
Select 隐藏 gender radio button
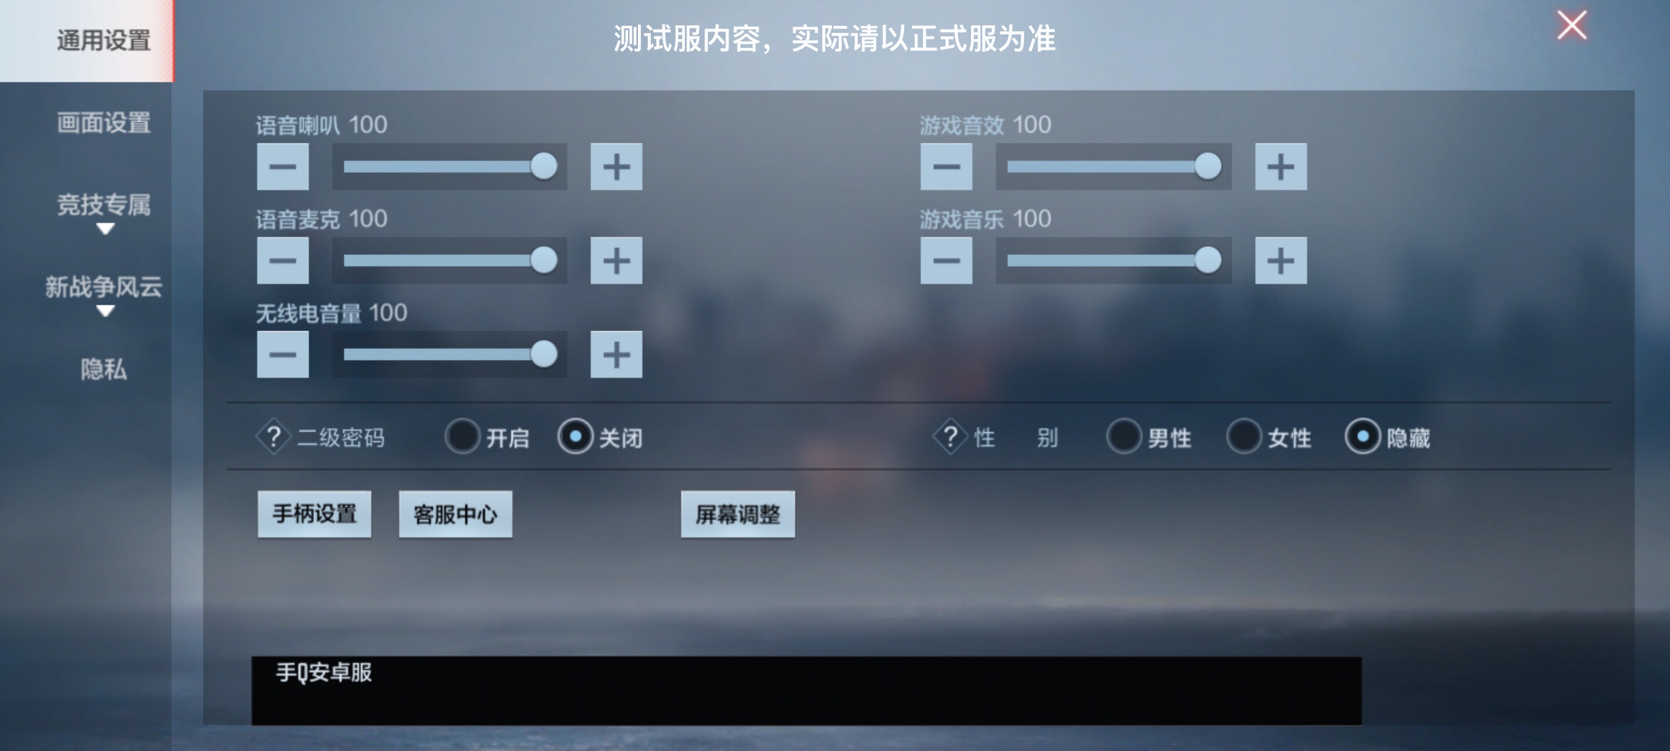click(1363, 436)
